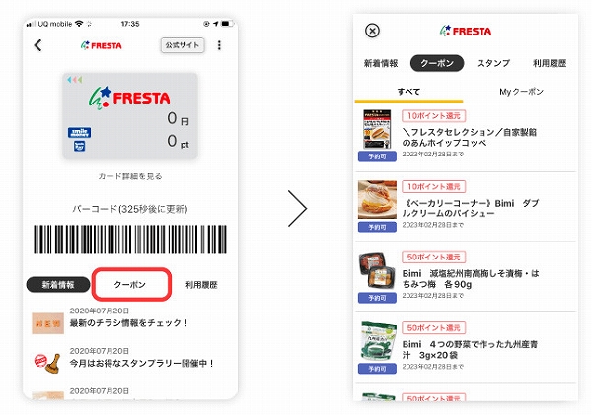Tap the back arrow in left phone

(37, 45)
